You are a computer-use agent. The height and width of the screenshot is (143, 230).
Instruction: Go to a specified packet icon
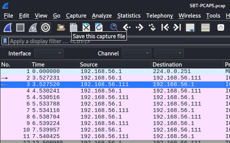pyautogui.click(x=152, y=28)
